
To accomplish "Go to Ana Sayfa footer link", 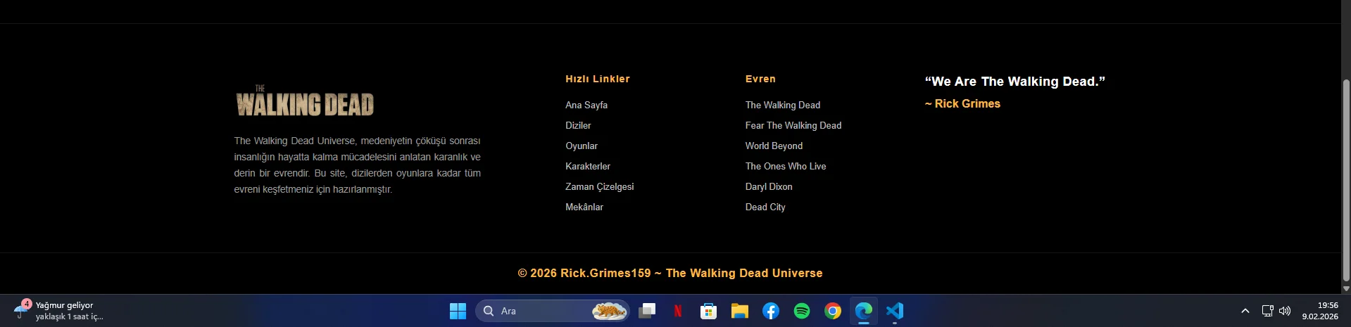I will click(586, 105).
